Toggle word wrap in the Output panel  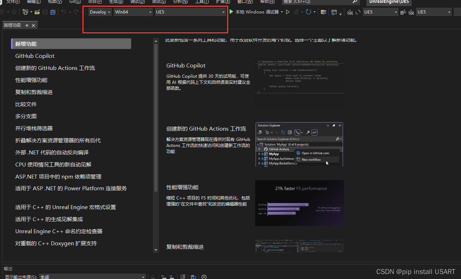193,277
